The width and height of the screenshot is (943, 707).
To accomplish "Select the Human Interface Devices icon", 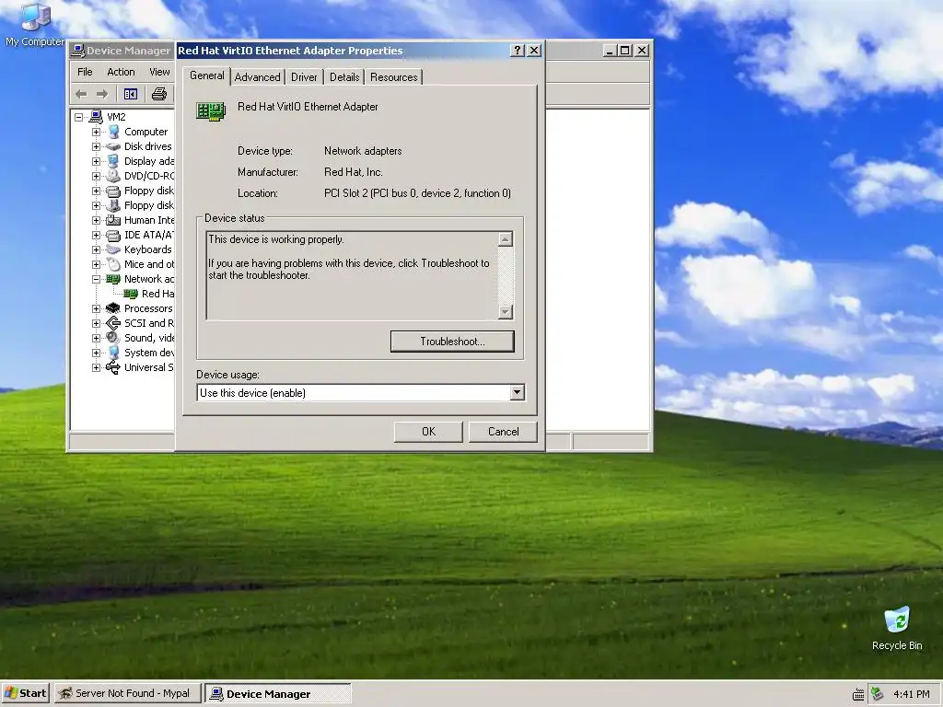I will pos(113,220).
